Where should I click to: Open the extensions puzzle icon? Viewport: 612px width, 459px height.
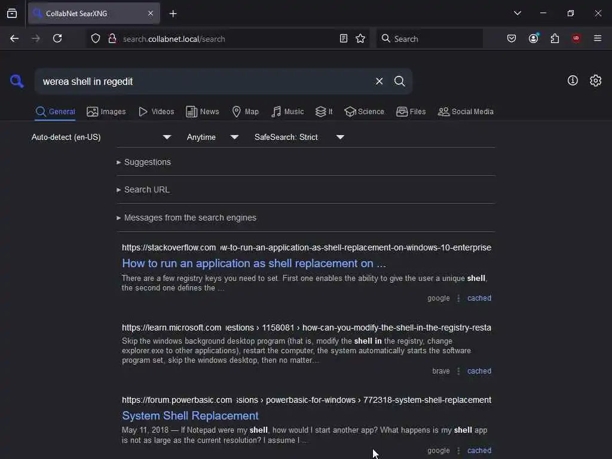coord(555,38)
